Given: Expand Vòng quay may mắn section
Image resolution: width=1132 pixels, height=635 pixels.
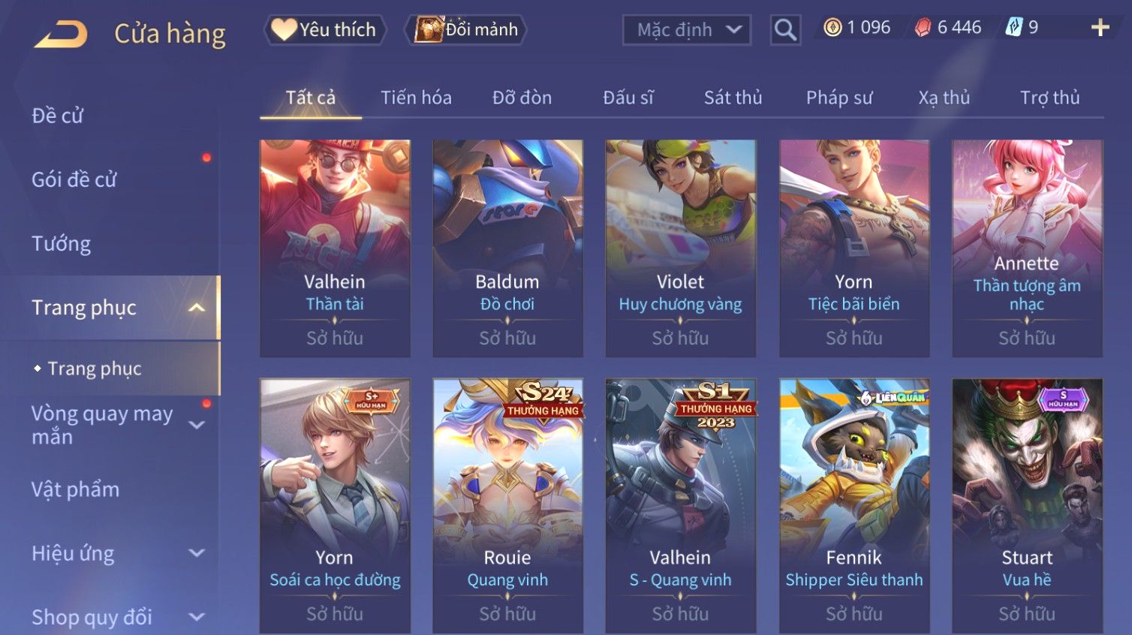Looking at the screenshot, I should (197, 425).
